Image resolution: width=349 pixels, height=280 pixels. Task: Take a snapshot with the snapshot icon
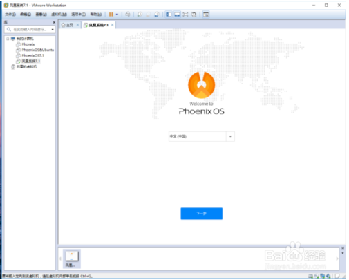tap(140, 15)
